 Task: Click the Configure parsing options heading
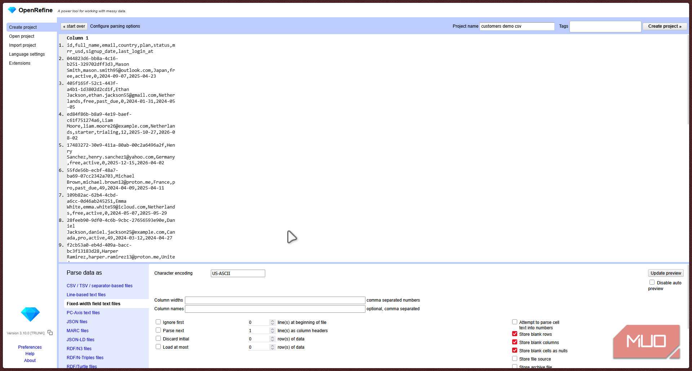(115, 26)
